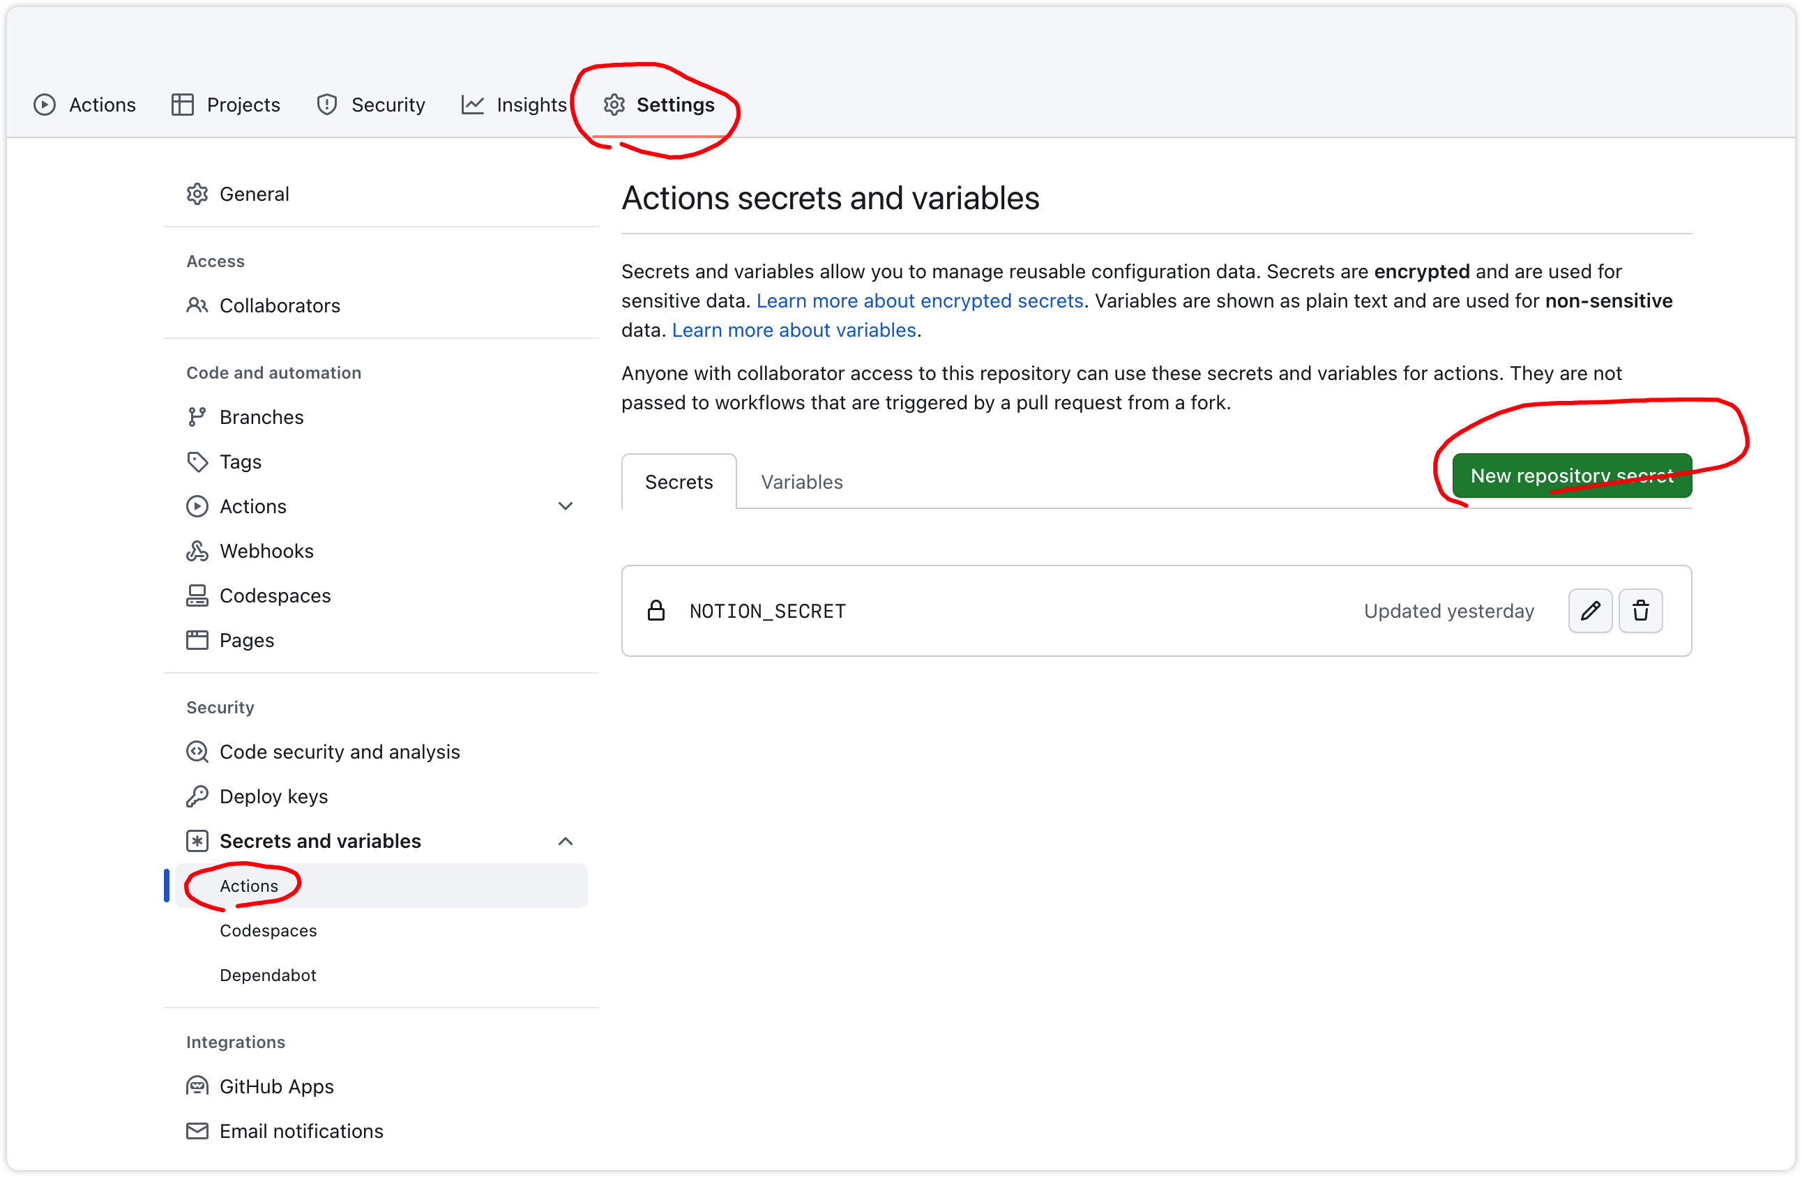Delete NOTION_SECRET with the trash icon
The width and height of the screenshot is (1802, 1177).
pos(1640,611)
